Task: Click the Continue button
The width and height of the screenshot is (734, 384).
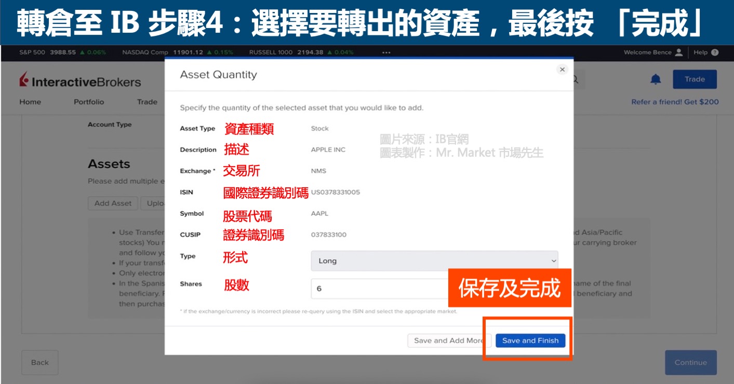Action: 691,363
